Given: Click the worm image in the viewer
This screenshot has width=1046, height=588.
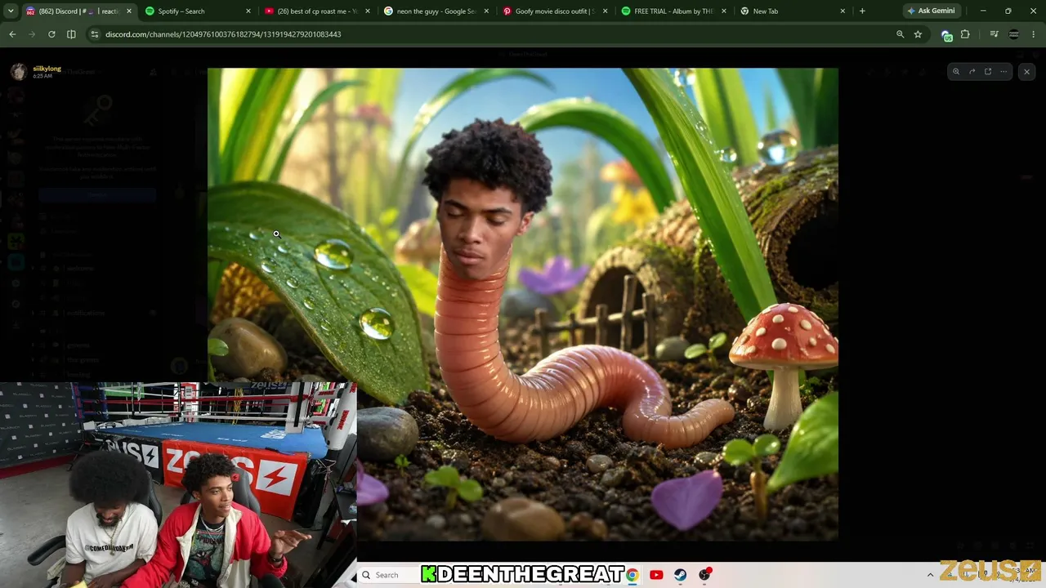Looking at the screenshot, I should coord(523,304).
